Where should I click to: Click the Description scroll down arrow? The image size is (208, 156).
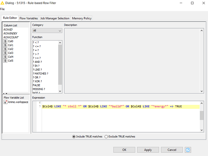[x=201, y=91]
